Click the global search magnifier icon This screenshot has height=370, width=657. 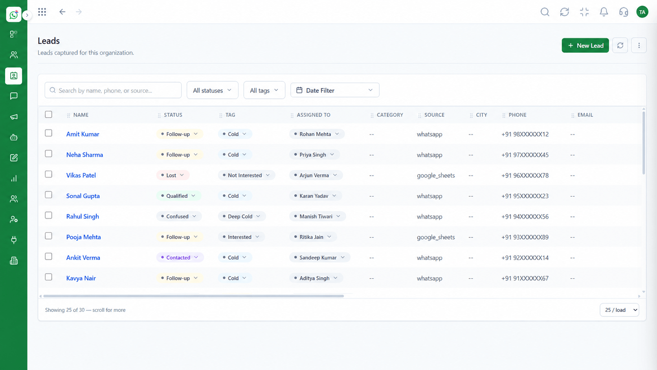[545, 12]
